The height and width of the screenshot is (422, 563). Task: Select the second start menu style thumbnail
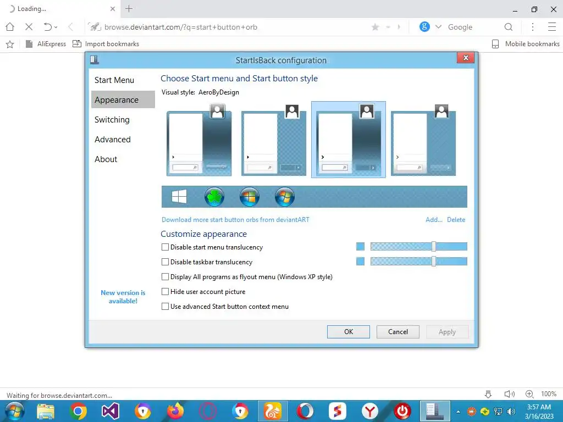click(274, 140)
